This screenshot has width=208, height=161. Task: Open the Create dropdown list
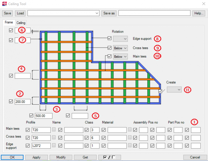click(x=174, y=90)
